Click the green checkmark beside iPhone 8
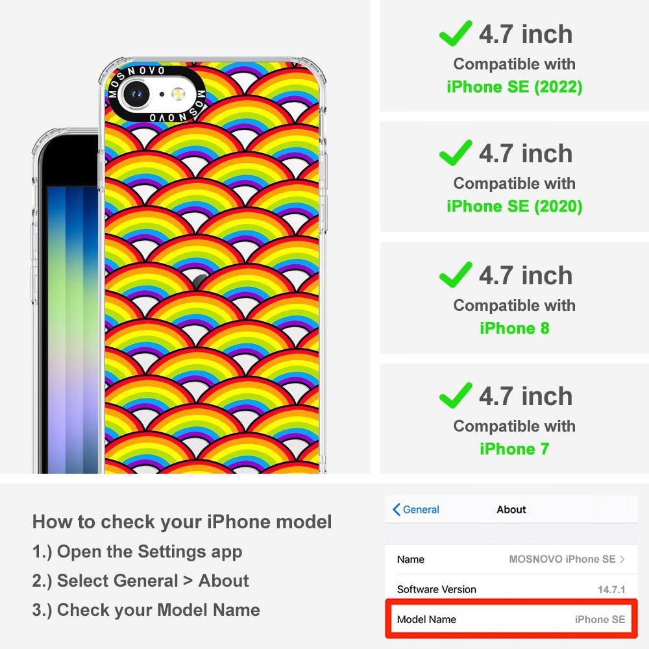This screenshot has height=649, width=649. (456, 275)
